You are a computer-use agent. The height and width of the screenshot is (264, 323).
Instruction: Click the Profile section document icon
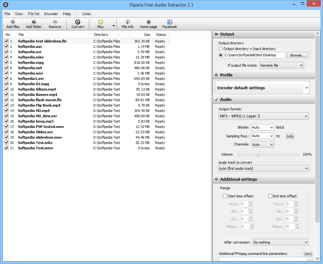[216, 75]
